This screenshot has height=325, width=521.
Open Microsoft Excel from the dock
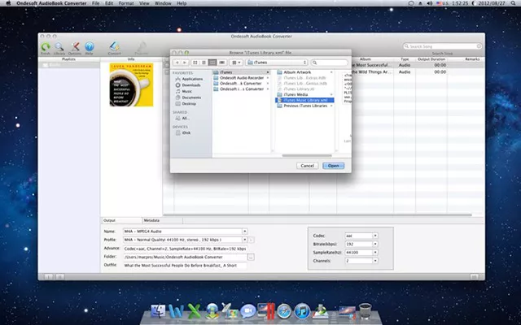pos(194,311)
